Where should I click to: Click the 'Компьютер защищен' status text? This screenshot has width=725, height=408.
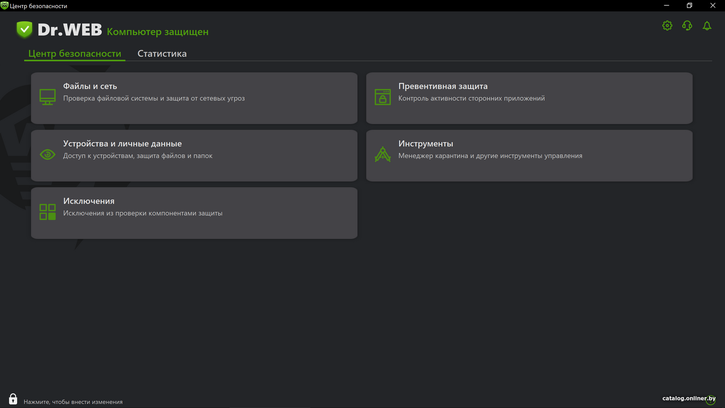158,32
